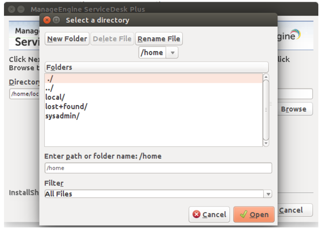This screenshot has width=326, height=232.
Task: Click the red Cancel button in dialog
Action: [x=209, y=215]
